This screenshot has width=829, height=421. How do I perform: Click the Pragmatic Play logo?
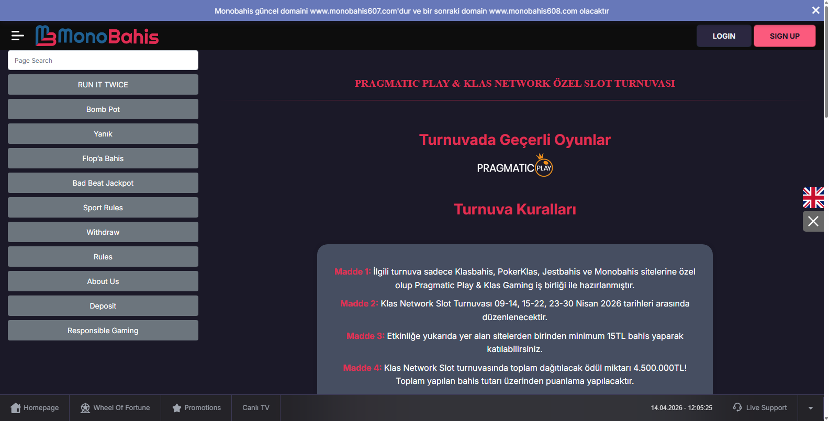click(515, 166)
